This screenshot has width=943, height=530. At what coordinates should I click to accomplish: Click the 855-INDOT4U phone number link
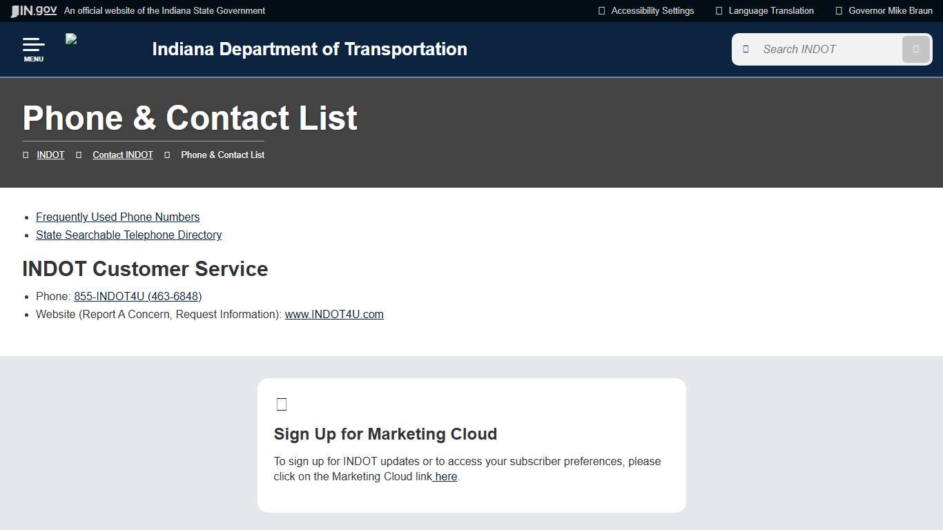pos(137,296)
